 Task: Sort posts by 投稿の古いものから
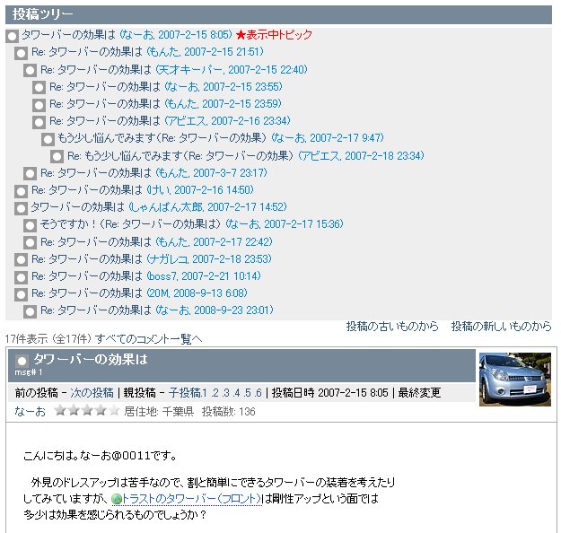click(x=392, y=327)
